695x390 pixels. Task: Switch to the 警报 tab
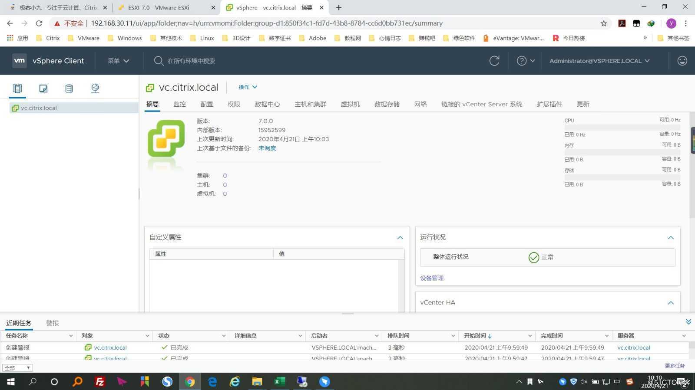point(53,323)
